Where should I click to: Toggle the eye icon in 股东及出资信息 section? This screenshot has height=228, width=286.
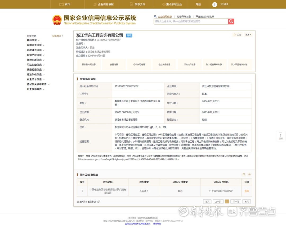(x=249, y=174)
